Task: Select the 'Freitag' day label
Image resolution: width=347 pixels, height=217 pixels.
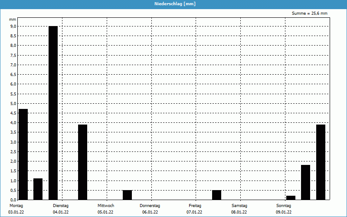Action: click(195, 205)
